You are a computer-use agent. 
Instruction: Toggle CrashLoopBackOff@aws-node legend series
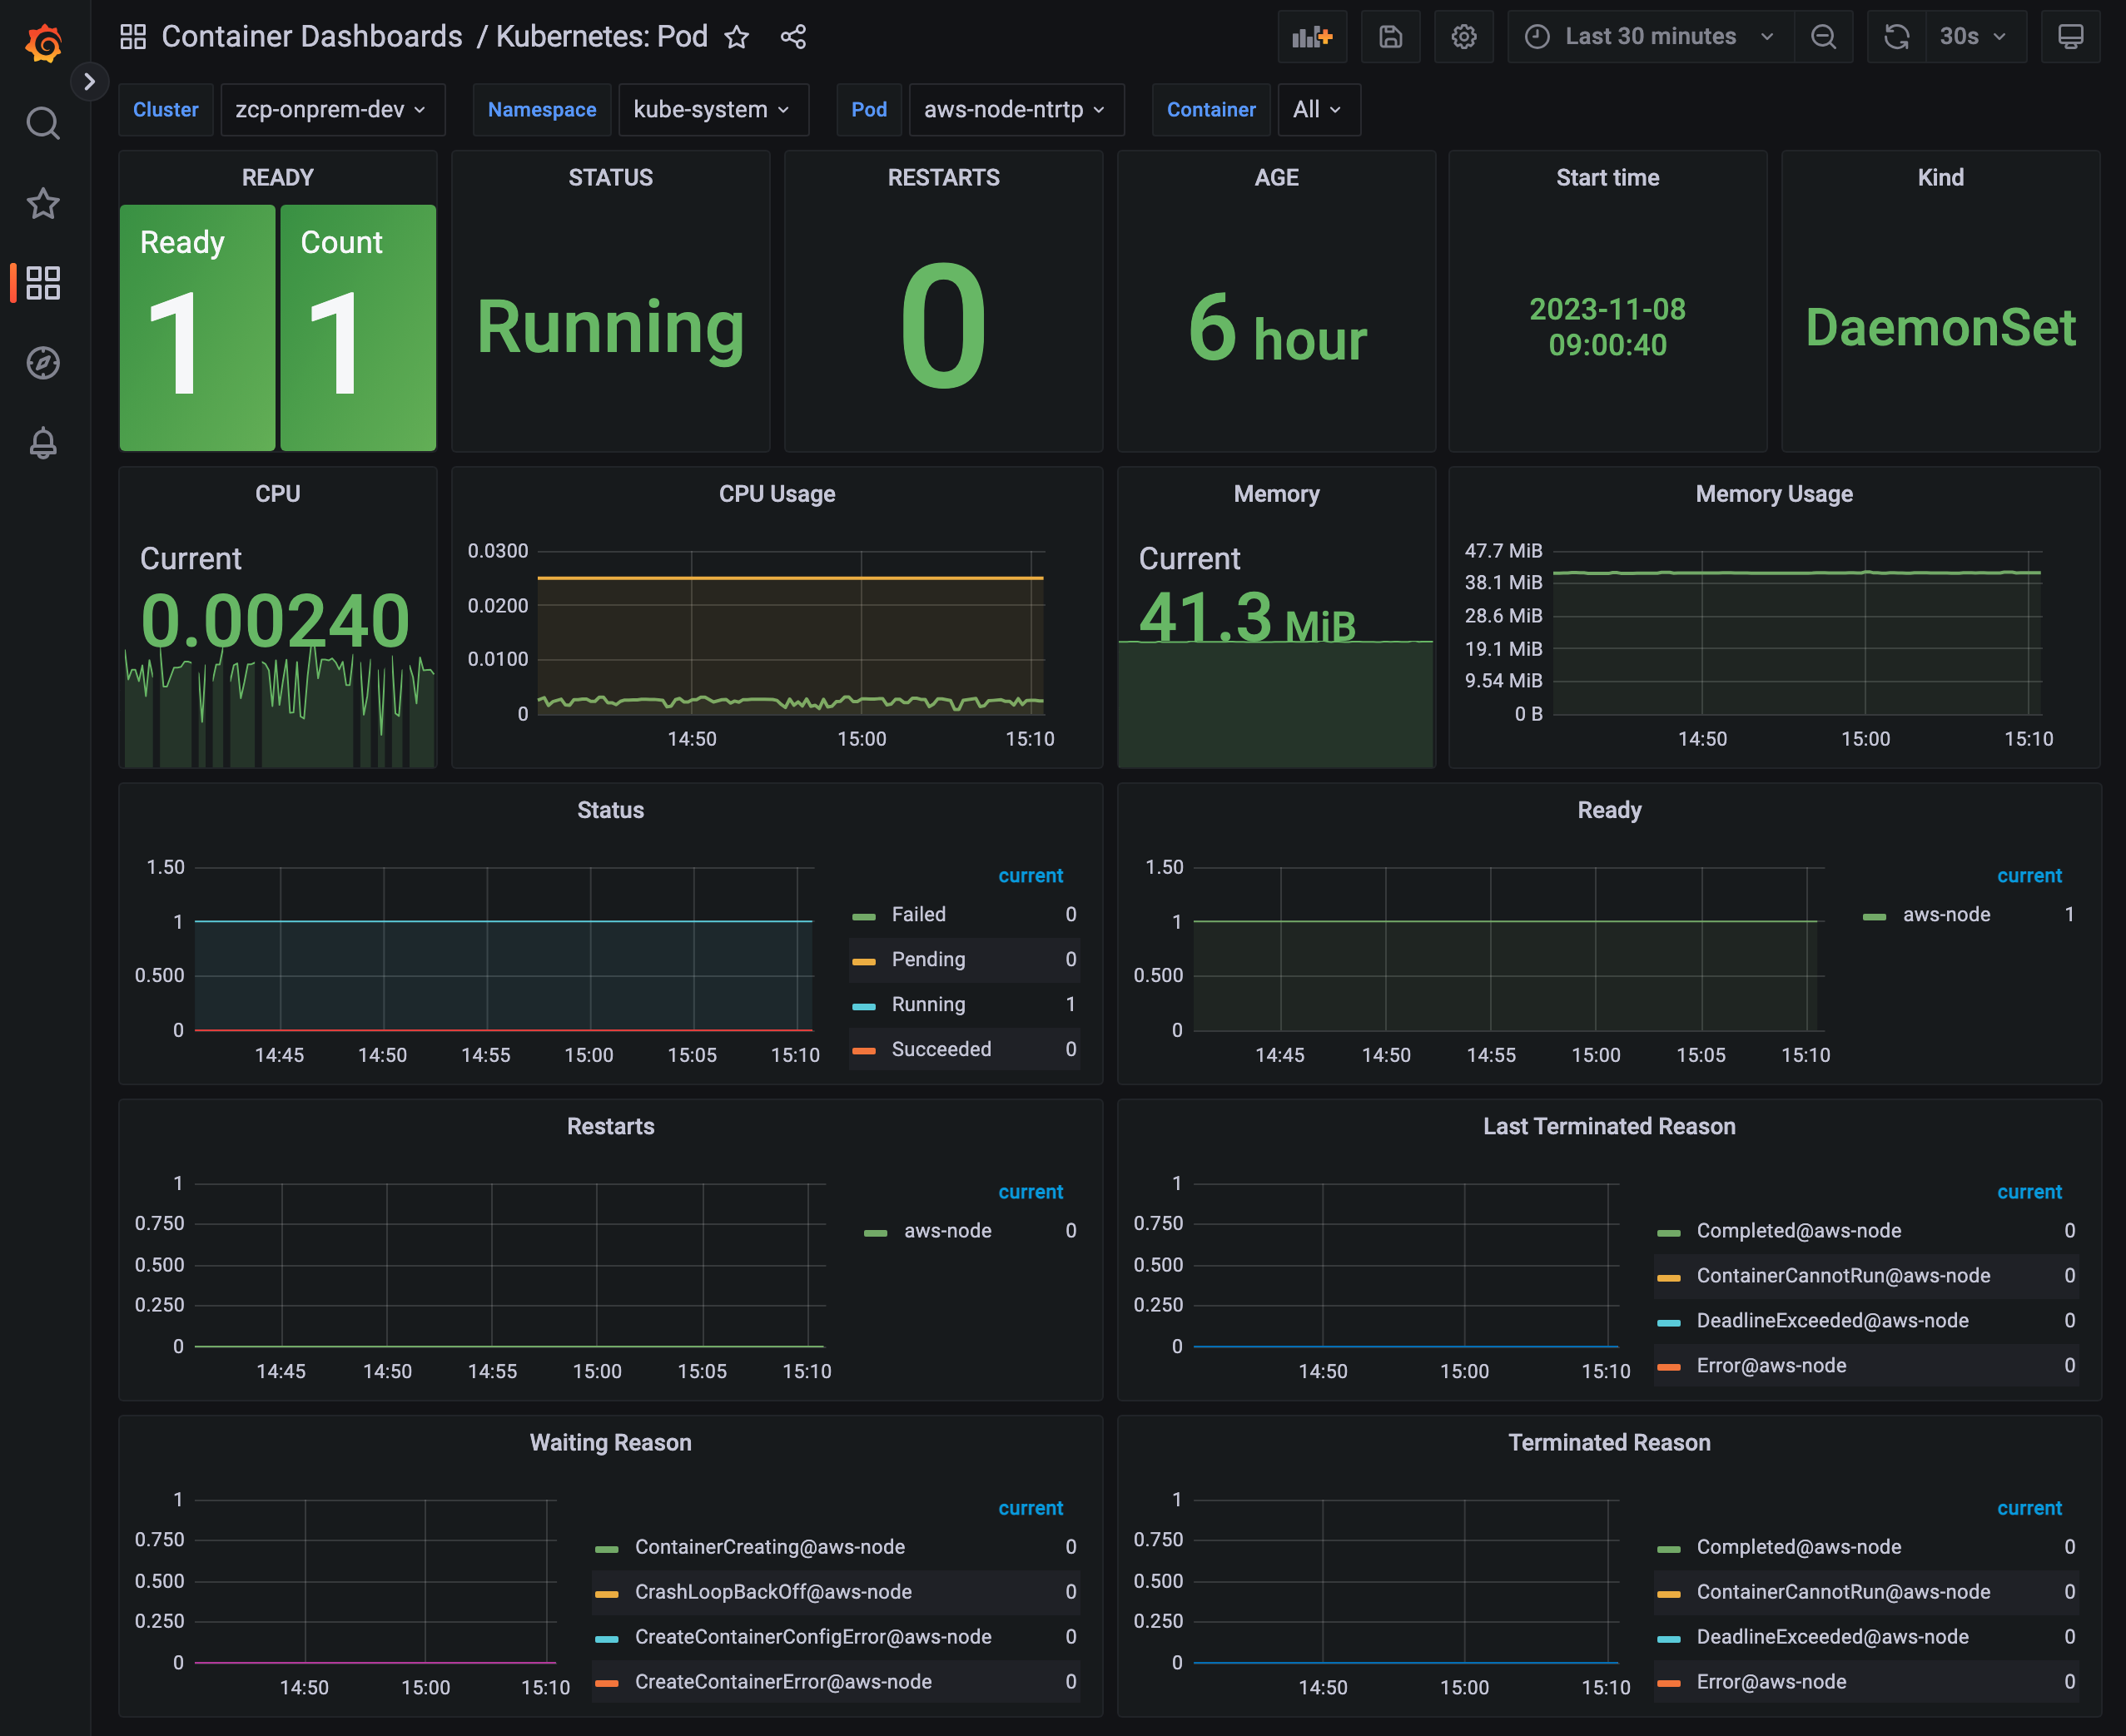(773, 1591)
